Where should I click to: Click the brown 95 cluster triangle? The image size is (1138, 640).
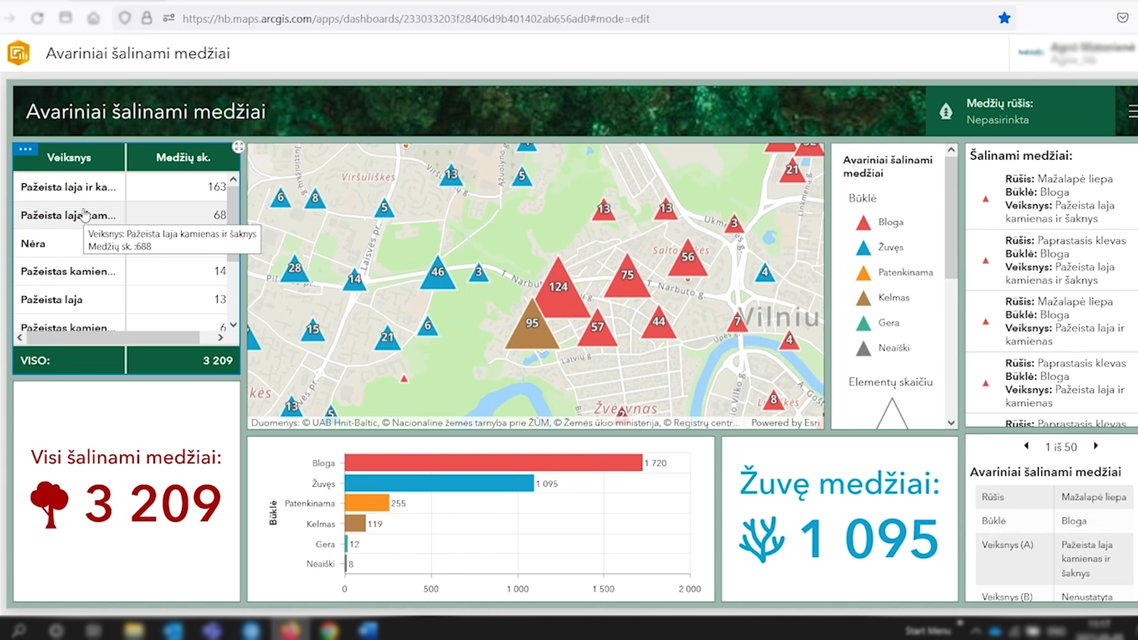pyautogui.click(x=532, y=327)
